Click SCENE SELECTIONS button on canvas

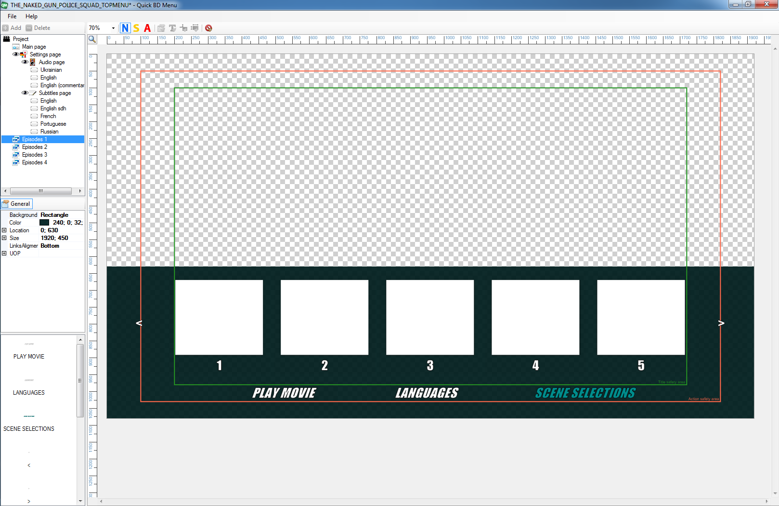point(585,393)
